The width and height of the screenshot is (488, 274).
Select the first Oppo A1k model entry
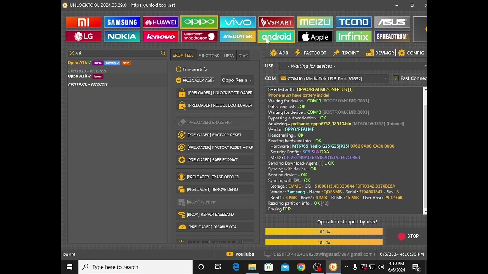tap(117, 66)
